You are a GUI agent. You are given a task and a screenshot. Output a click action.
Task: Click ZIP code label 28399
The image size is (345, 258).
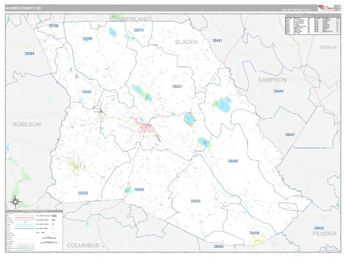coord(87,39)
